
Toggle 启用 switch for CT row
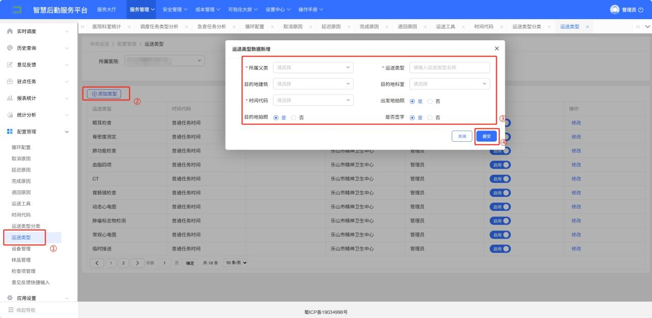[x=500, y=178]
